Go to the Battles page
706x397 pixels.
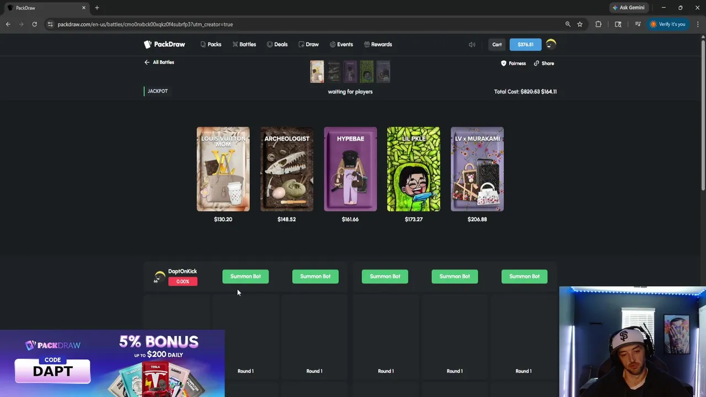[244, 44]
